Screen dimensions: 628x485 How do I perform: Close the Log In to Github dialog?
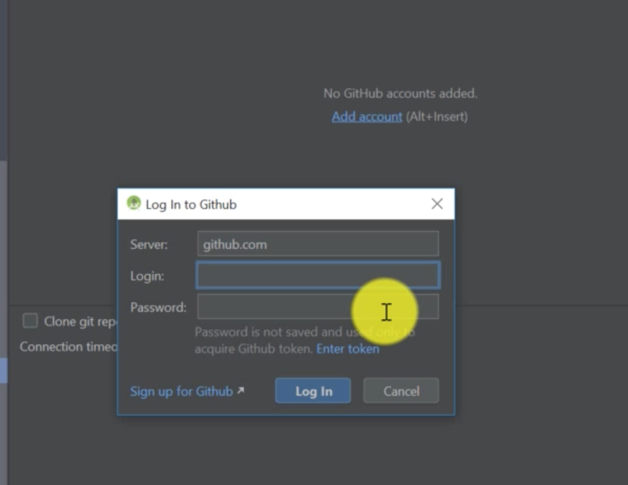(x=437, y=204)
